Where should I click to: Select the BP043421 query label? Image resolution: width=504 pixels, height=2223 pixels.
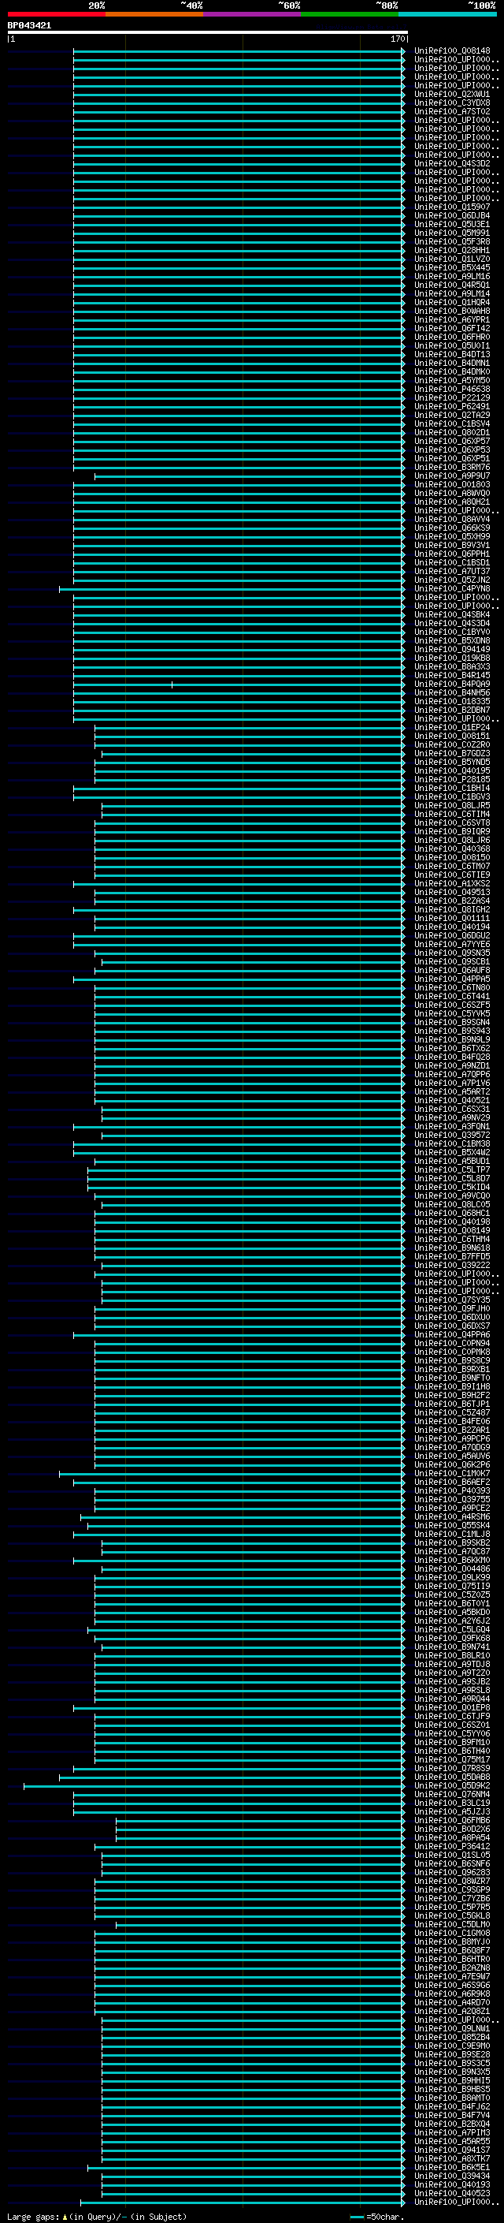[x=29, y=26]
